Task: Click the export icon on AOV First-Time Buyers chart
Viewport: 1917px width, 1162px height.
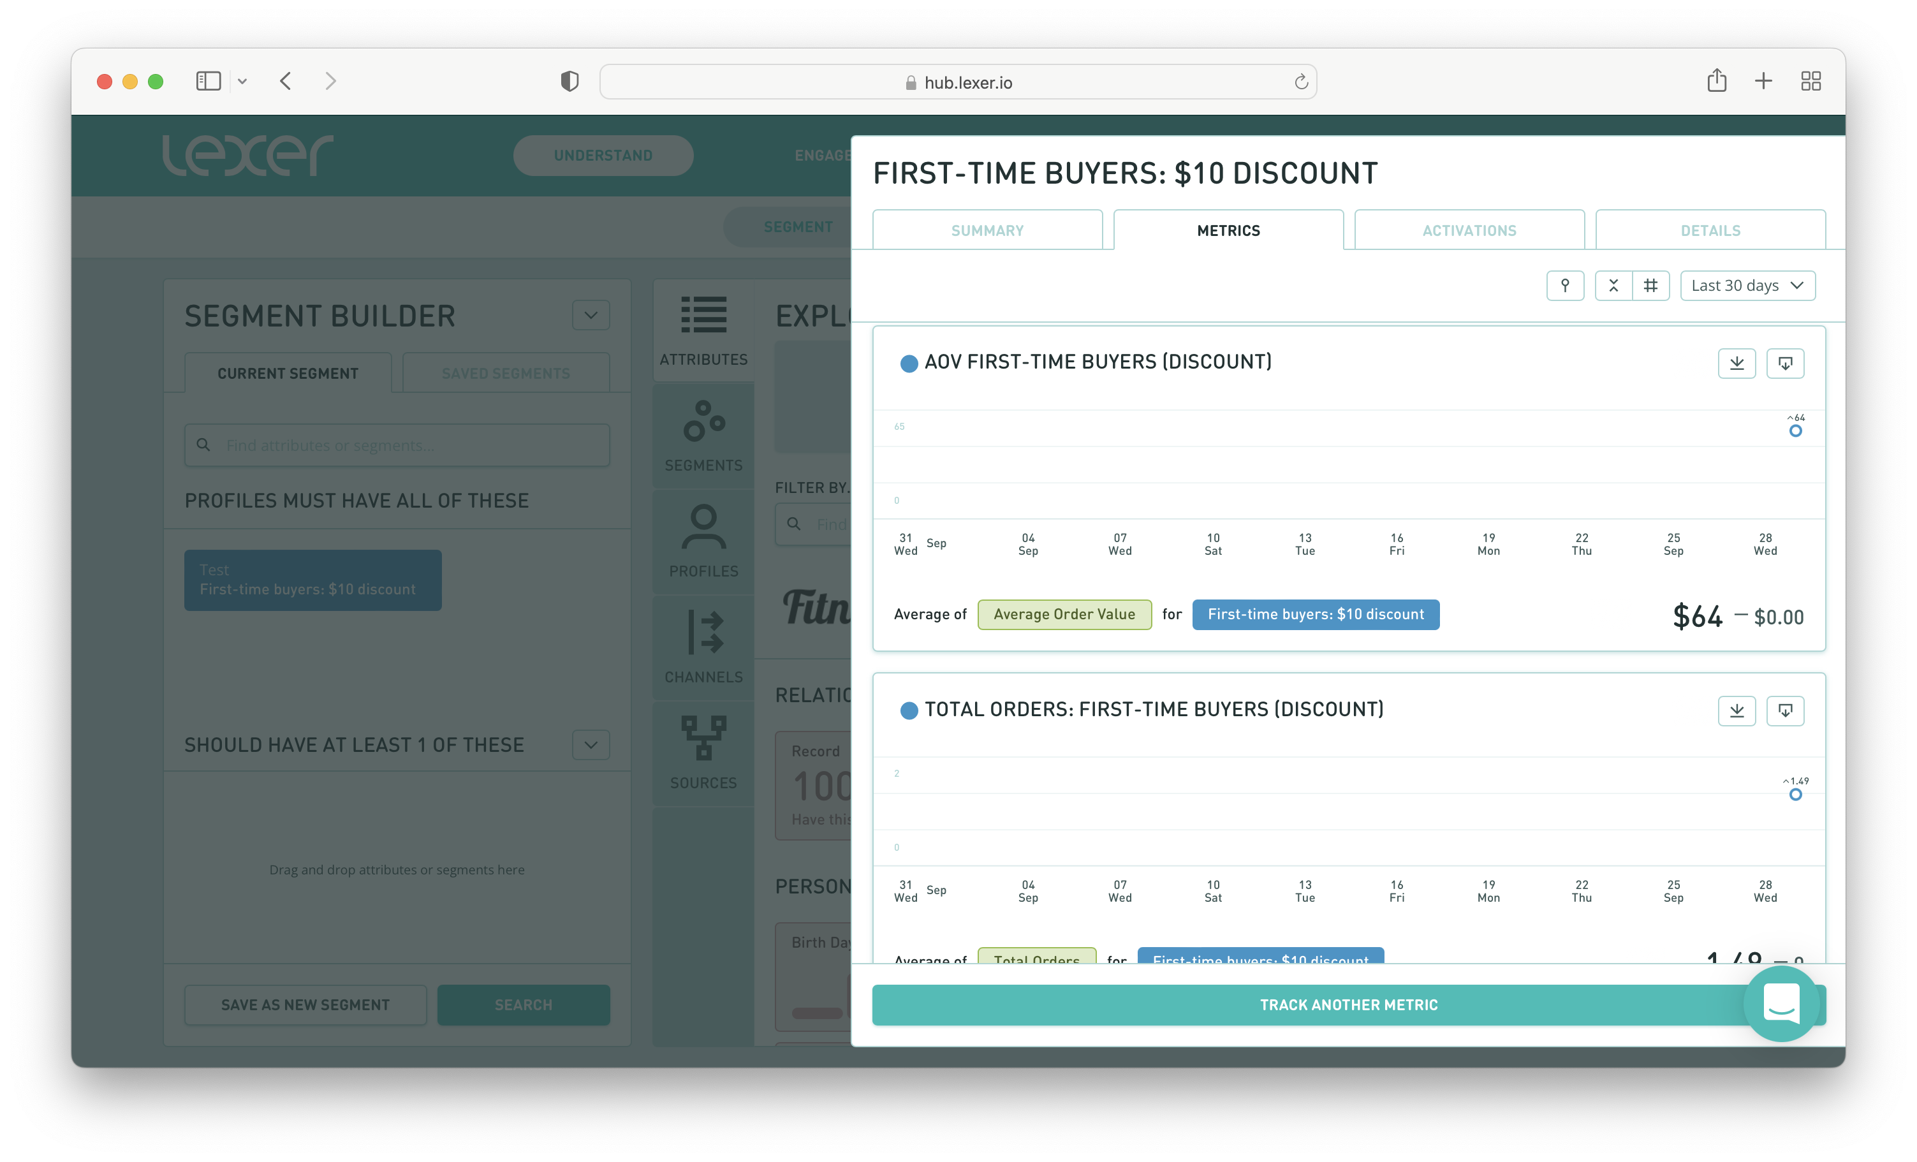Action: (x=1785, y=364)
